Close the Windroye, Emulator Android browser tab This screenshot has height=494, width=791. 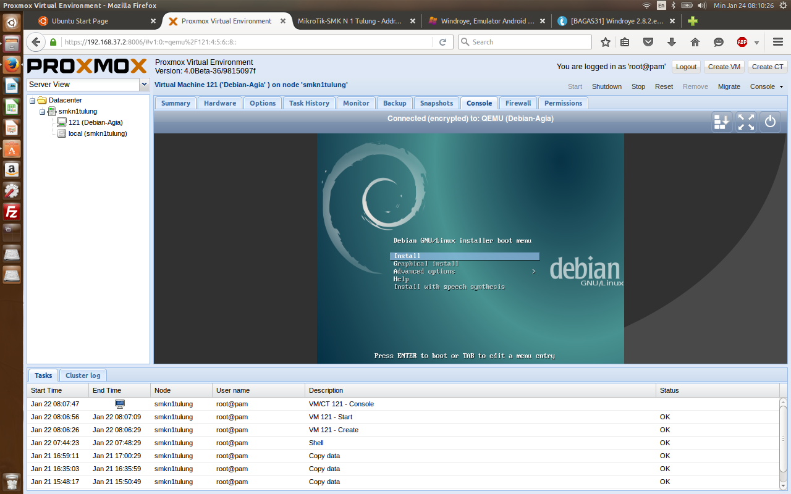click(x=543, y=21)
